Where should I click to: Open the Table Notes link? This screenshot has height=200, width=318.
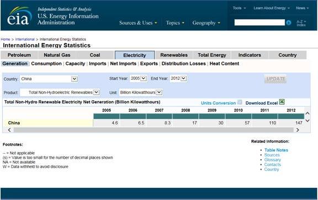click(276, 150)
